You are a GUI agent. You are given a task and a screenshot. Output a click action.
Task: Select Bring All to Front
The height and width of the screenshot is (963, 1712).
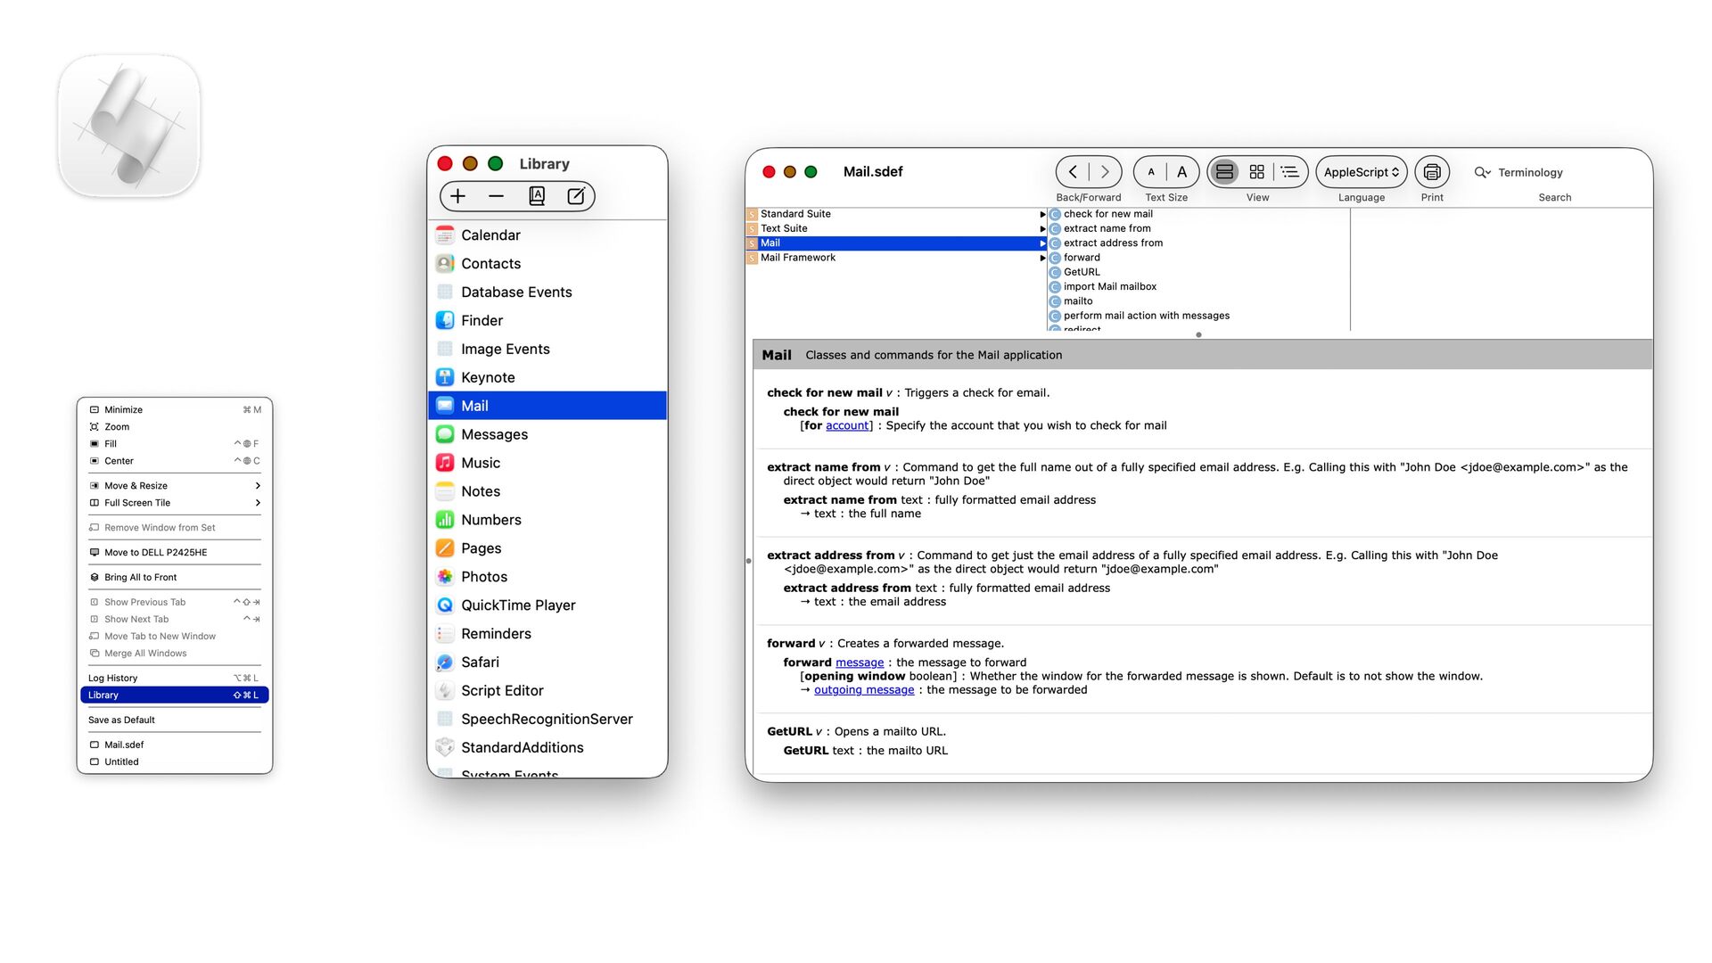(141, 577)
